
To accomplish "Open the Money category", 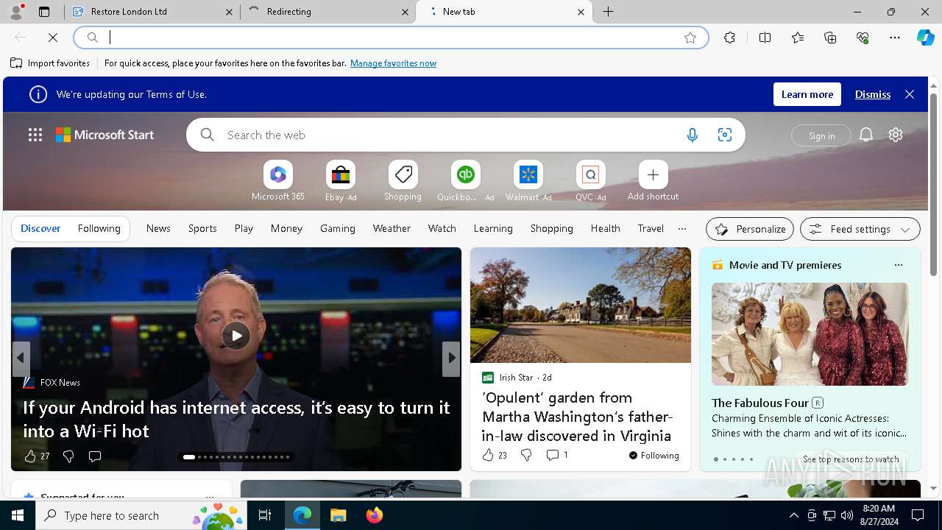I will [x=286, y=228].
